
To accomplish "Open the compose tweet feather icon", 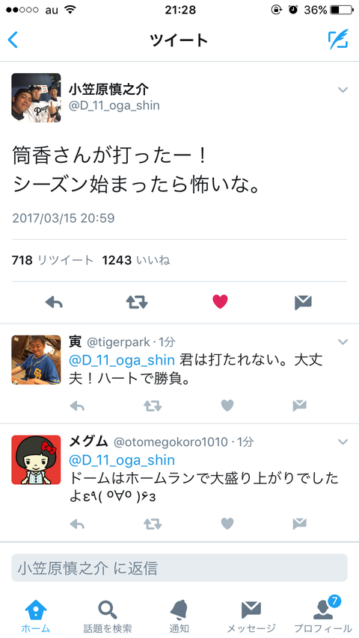I will 338,39.
